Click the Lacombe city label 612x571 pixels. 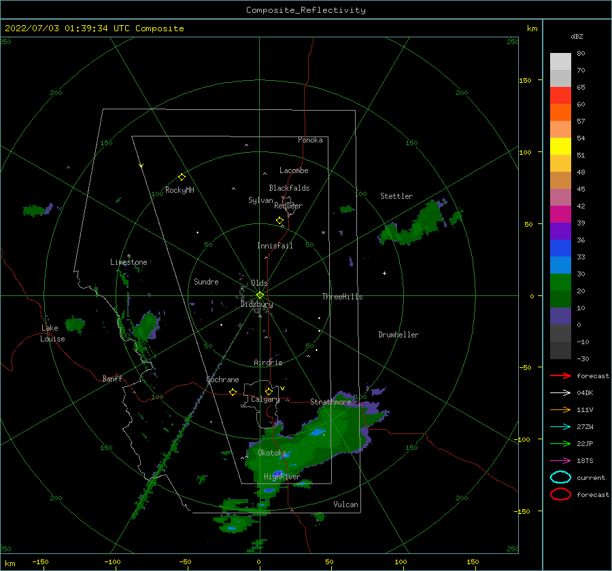294,170
